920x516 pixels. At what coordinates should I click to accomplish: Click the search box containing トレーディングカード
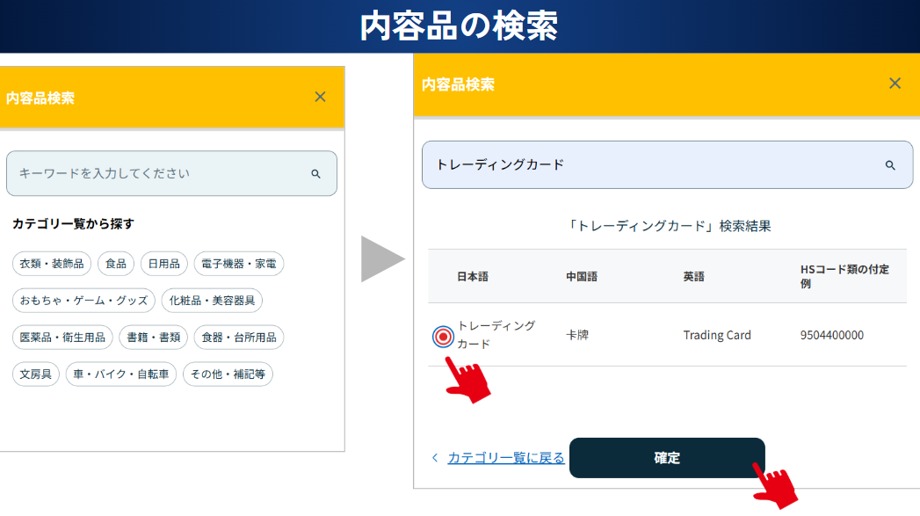650,165
